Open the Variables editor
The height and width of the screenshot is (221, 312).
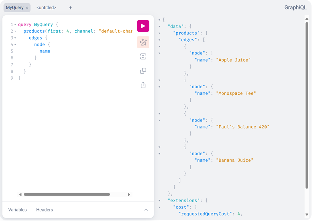(17, 210)
